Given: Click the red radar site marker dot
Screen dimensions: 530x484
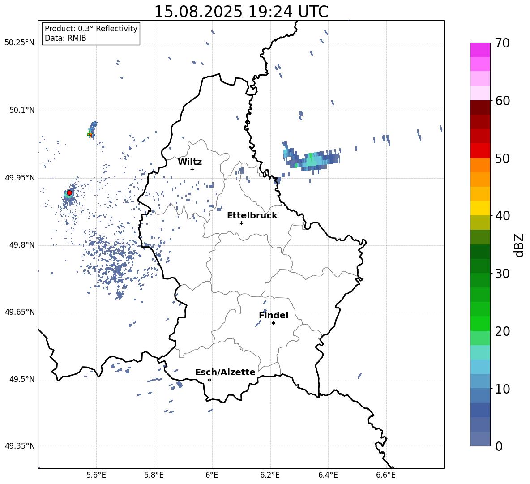Looking at the screenshot, I should (69, 193).
